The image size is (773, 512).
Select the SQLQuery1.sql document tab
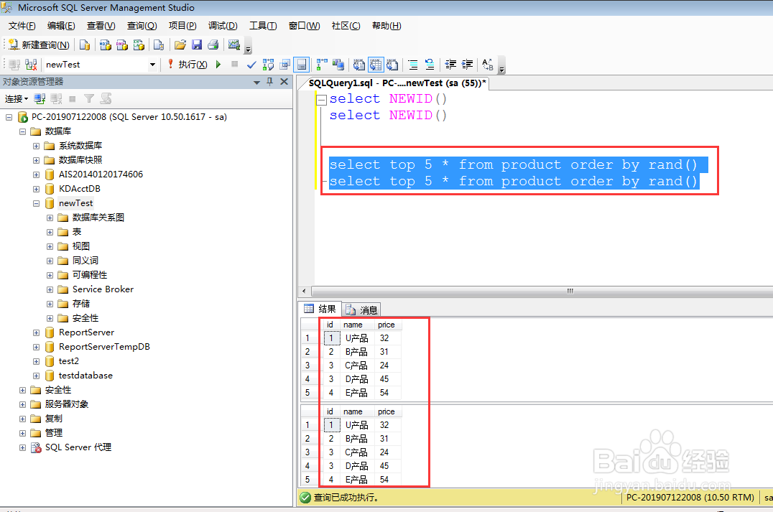[397, 83]
